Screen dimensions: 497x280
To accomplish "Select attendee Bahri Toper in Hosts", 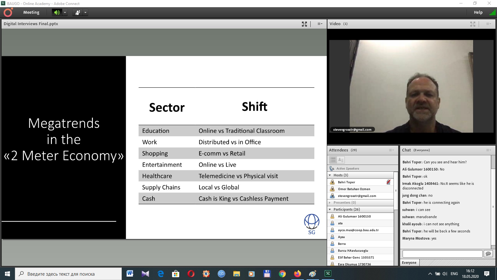I will coord(346,182).
